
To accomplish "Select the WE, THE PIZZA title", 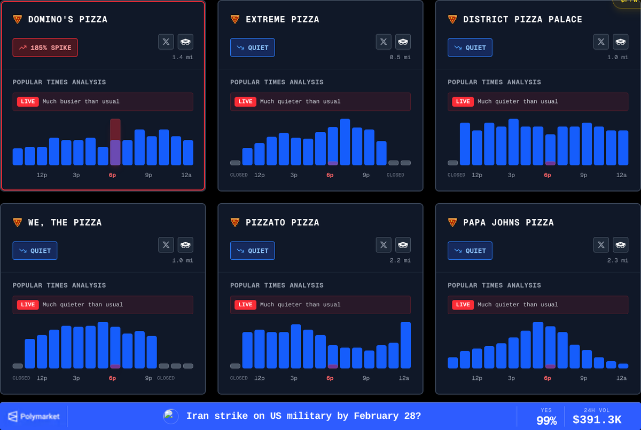I will tap(65, 222).
